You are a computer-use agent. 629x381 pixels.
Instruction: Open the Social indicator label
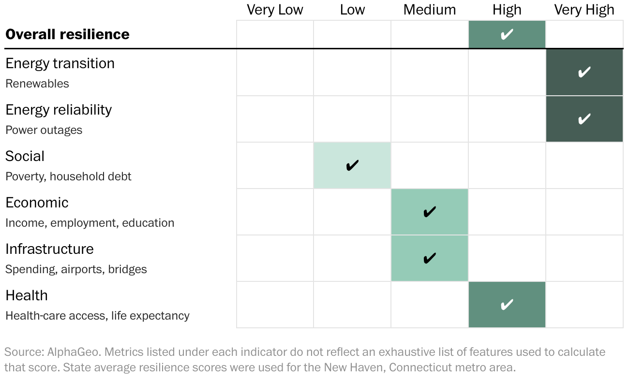click(x=25, y=156)
